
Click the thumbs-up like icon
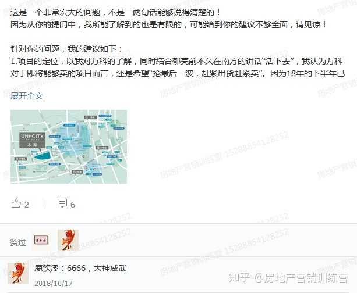pyautogui.click(x=16, y=203)
